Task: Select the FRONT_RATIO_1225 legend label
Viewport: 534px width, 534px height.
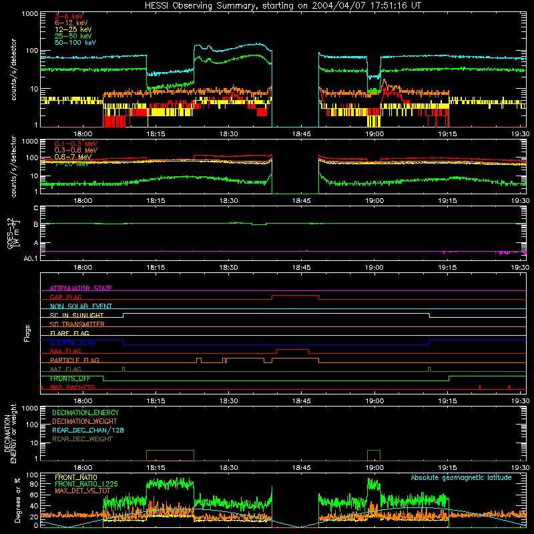Action: (86, 484)
